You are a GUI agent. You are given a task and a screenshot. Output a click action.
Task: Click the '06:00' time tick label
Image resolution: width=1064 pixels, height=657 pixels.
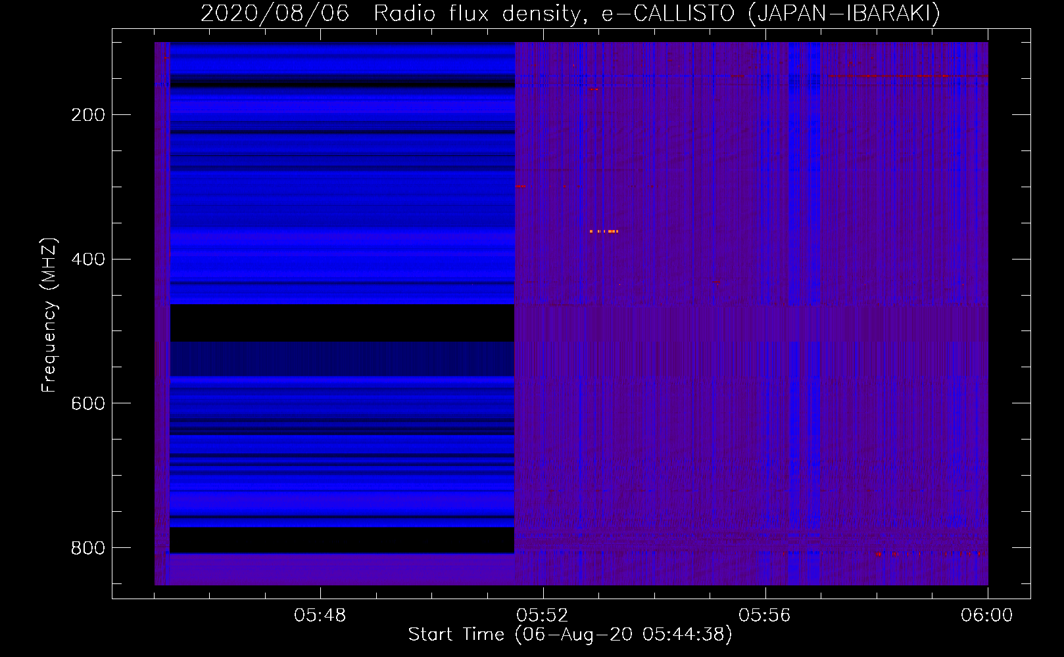pyautogui.click(x=987, y=616)
